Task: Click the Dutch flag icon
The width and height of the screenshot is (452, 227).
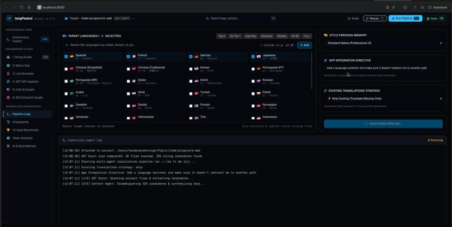Action: pos(196,81)
